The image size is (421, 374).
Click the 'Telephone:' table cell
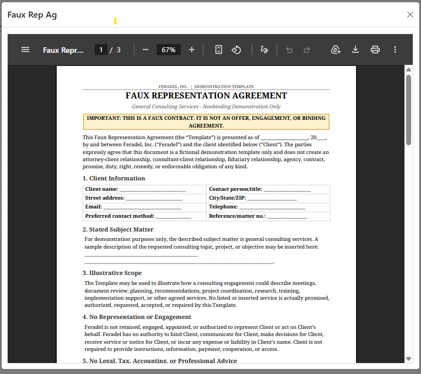(x=268, y=207)
